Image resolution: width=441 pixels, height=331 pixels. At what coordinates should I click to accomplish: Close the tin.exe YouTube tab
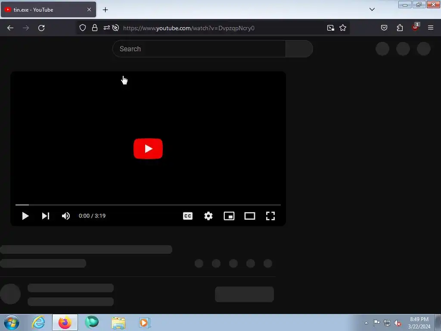(89, 9)
